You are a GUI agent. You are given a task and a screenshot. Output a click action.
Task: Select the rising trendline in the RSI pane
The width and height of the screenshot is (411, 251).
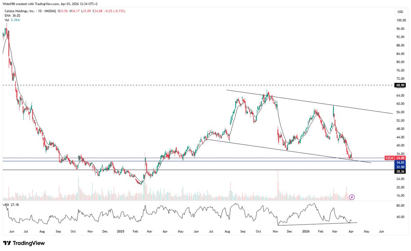(x=317, y=224)
